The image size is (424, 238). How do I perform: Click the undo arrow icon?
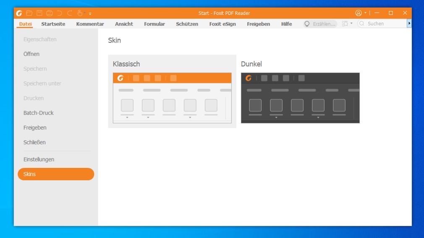point(60,13)
